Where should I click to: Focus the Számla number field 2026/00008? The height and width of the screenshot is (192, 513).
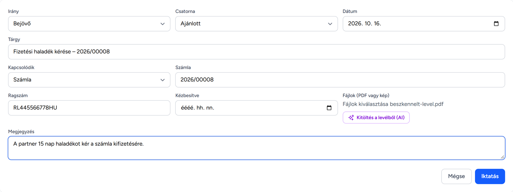(x=340, y=80)
